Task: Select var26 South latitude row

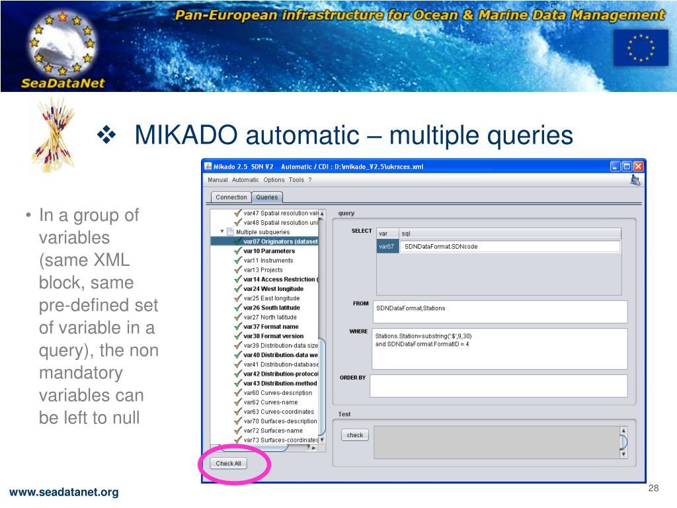Action: [267, 308]
